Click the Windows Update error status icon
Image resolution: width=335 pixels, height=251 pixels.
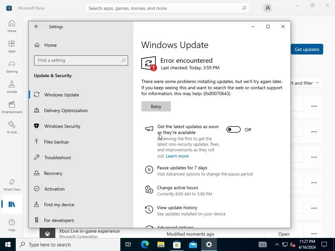coord(149,63)
